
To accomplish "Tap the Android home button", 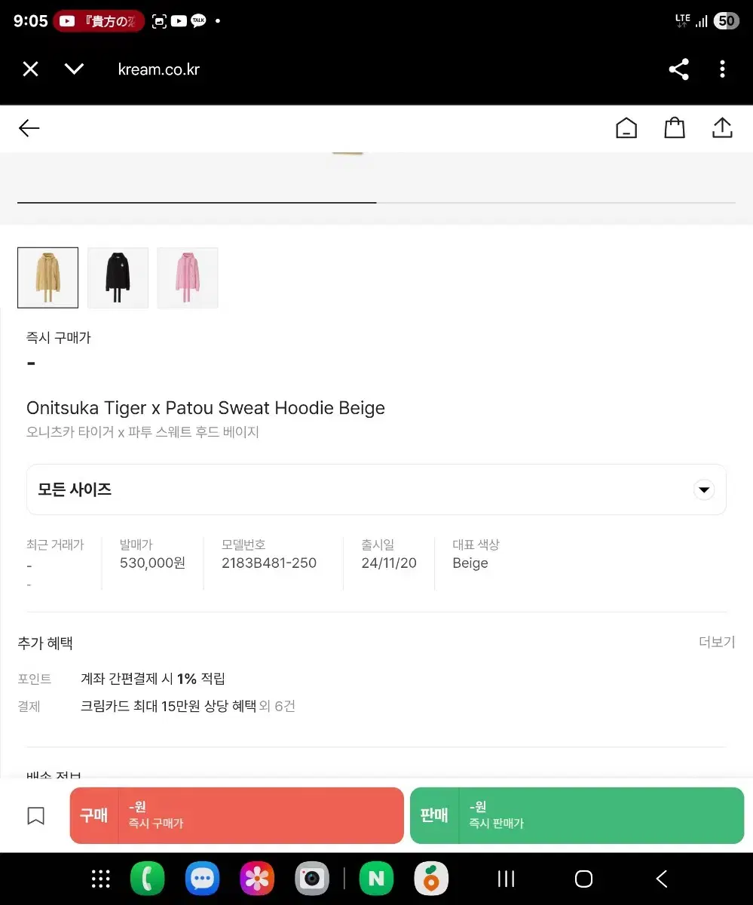I will 583,879.
